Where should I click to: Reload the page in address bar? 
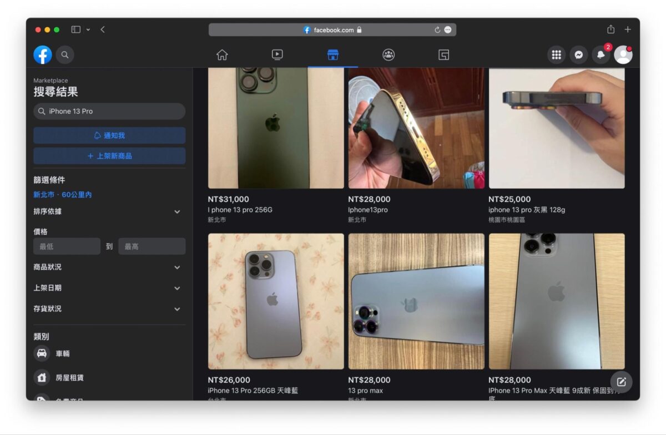point(437,30)
